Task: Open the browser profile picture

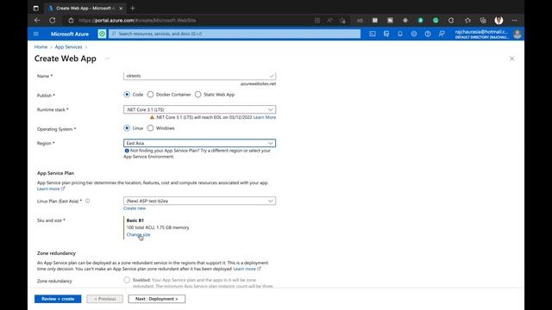Action: (x=499, y=21)
